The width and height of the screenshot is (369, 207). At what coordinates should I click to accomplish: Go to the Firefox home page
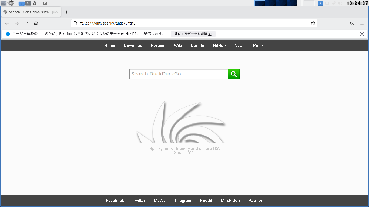pos(36,23)
